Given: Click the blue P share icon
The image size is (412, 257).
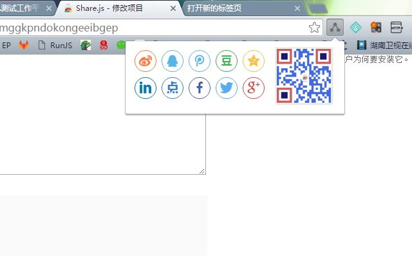Looking at the screenshot, I should [200, 61].
